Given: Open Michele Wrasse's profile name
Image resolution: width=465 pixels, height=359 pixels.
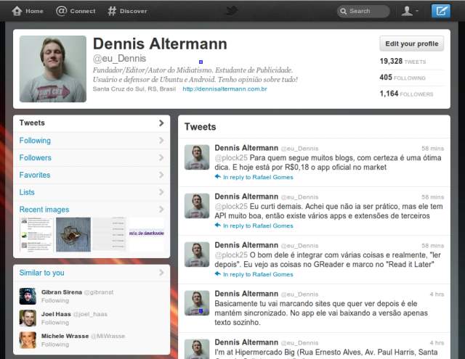Looking at the screenshot, I should coord(65,336).
